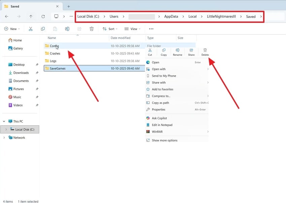Viewport: 286px width, 203px height.
Task: Click Users in the breadcrumb path
Action: (x=114, y=16)
